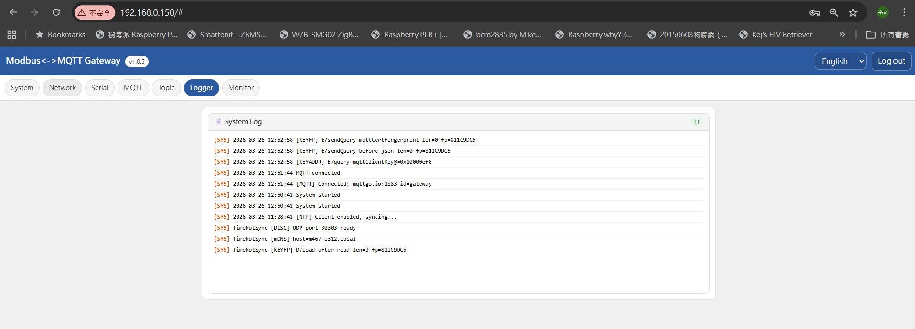Viewport: 915px width, 329px height.
Task: Open the MQTT settings tab
Action: [x=133, y=88]
